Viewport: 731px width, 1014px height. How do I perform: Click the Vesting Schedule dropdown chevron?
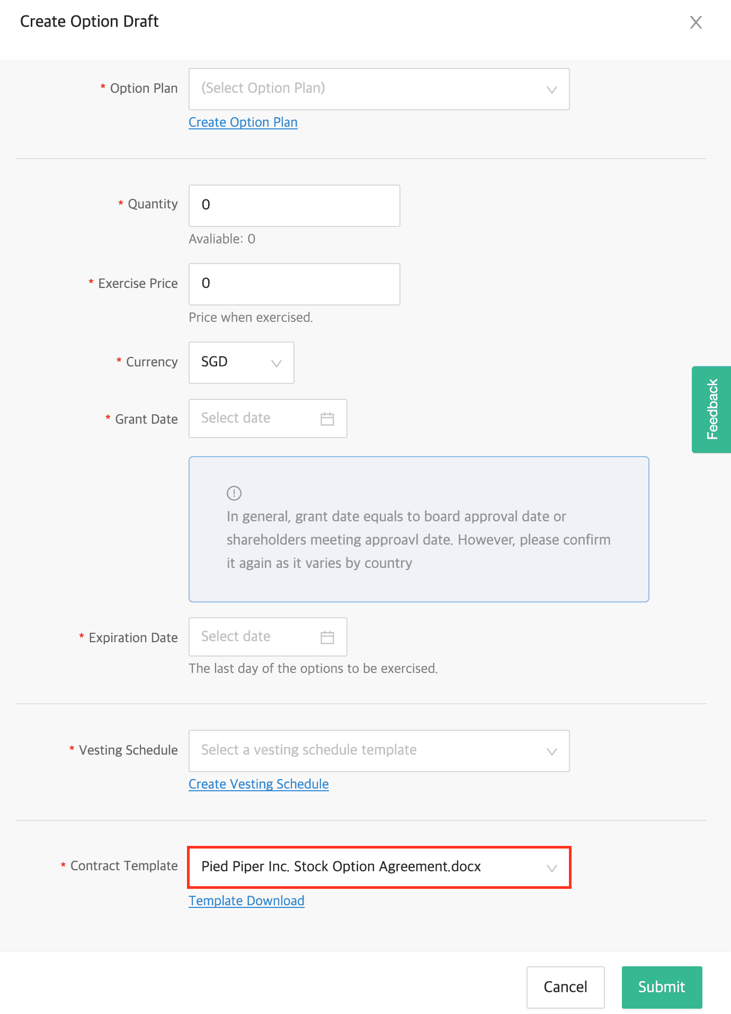552,752
